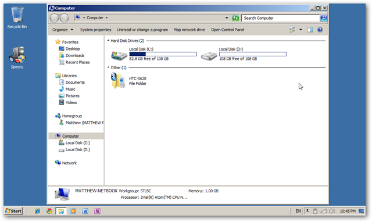372x222 pixels.
Task: Open Internet Explorer from the taskbar
Action: 37,211
